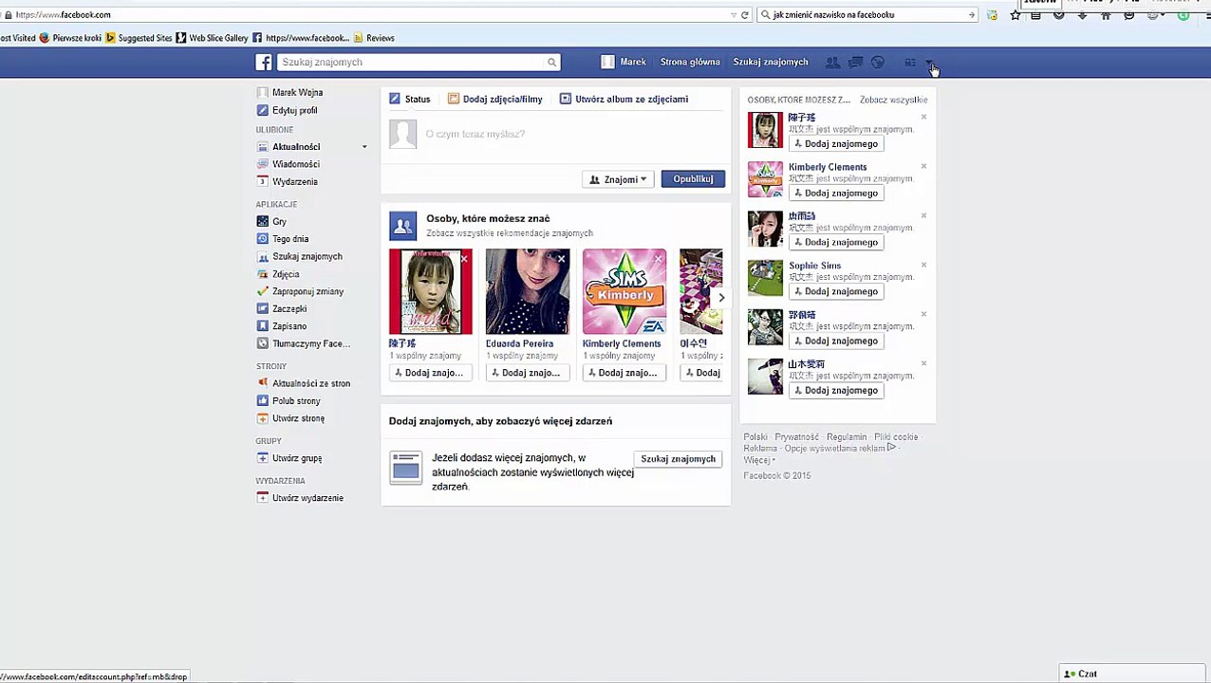The height and width of the screenshot is (683, 1211).
Task: Open the friend requests icon
Action: point(832,63)
